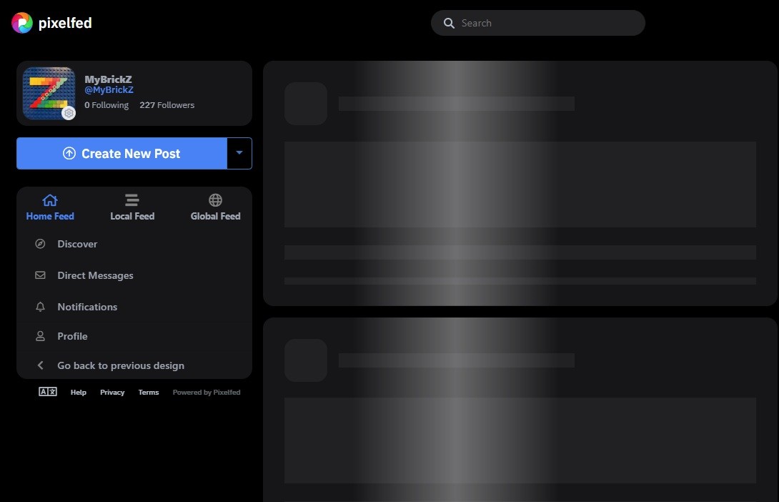This screenshot has height=502, width=779.
Task: Click inside the Search field
Action: pyautogui.click(x=548, y=23)
